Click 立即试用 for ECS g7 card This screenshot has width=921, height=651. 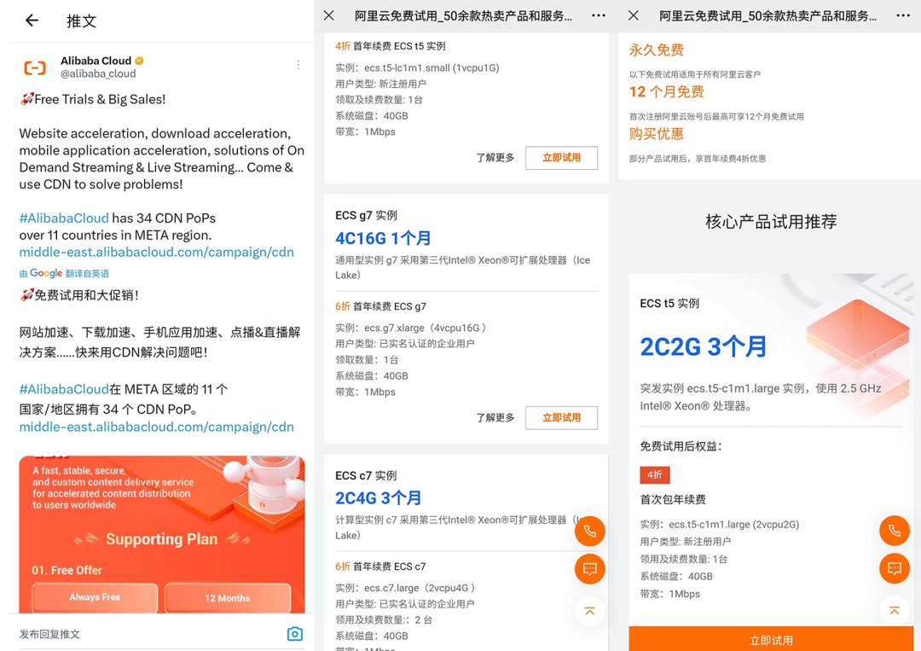click(561, 418)
